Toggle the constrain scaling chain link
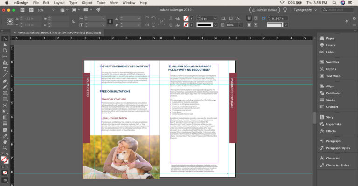358x186 pixels. [x=110, y=22]
